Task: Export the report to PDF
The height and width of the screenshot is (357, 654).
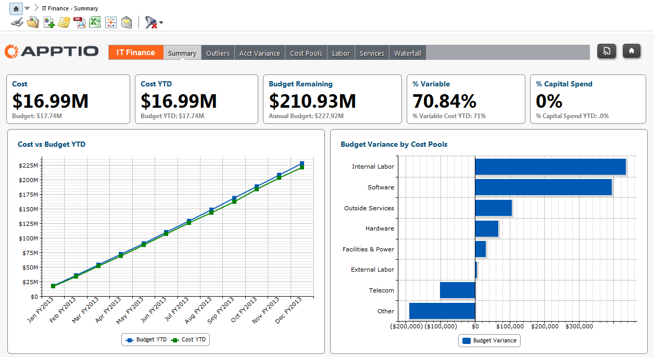Action: click(x=79, y=22)
